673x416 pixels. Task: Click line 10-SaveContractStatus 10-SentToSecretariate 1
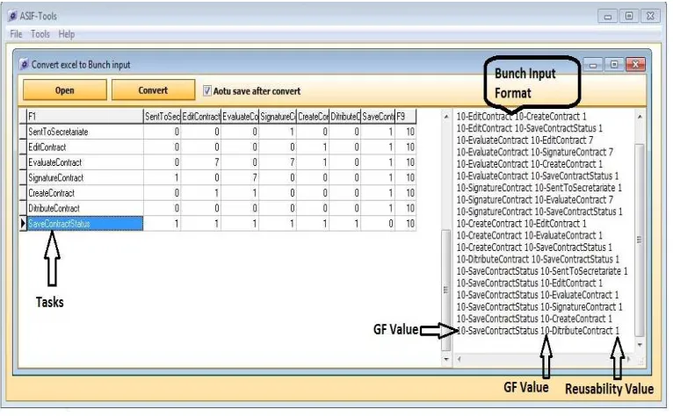pos(542,271)
